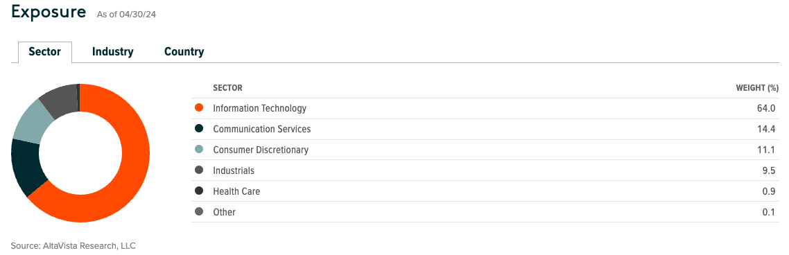
Task: Click the orange Information Technology legend dot
Action: pyautogui.click(x=199, y=108)
